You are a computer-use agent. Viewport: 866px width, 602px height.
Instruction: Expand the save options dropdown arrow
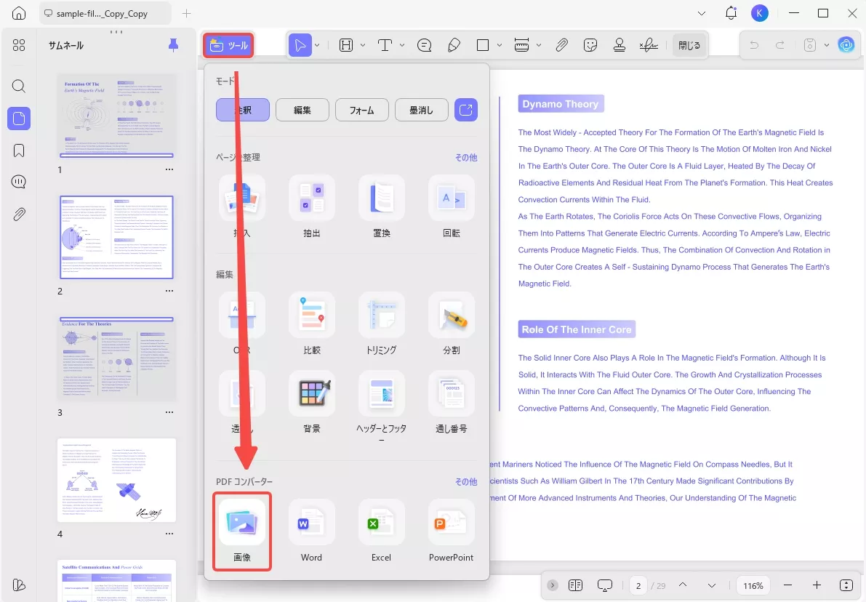click(827, 45)
